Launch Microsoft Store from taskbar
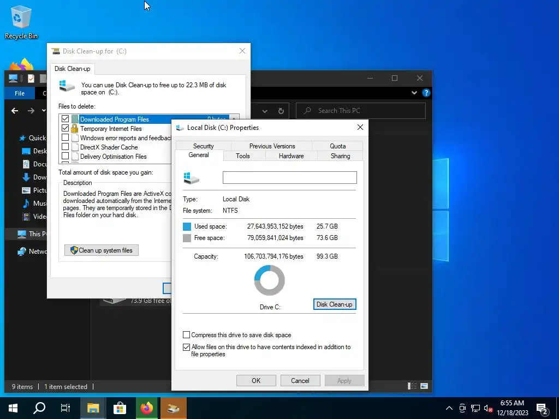 click(x=120, y=408)
